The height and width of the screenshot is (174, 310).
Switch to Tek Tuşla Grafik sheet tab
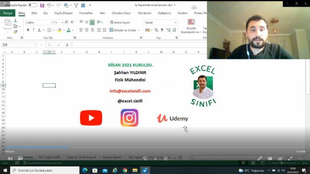(49, 157)
